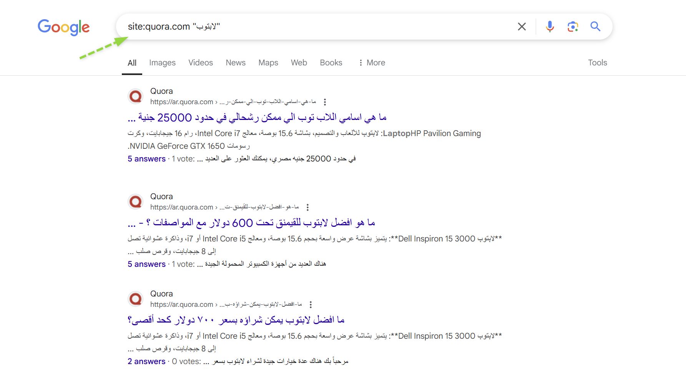Open the Tools options
This screenshot has width=686, height=376.
[597, 63]
